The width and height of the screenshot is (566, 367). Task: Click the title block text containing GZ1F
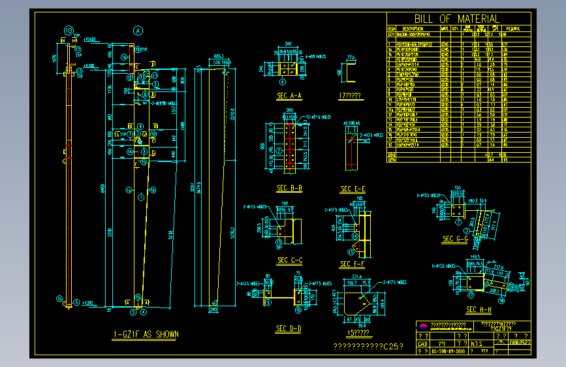(501, 328)
